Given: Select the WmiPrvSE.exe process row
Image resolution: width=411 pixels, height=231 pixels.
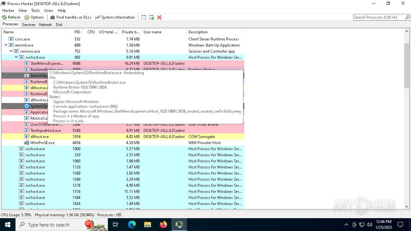Looking at the screenshot, I should point(123,143).
